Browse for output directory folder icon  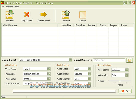129,60
